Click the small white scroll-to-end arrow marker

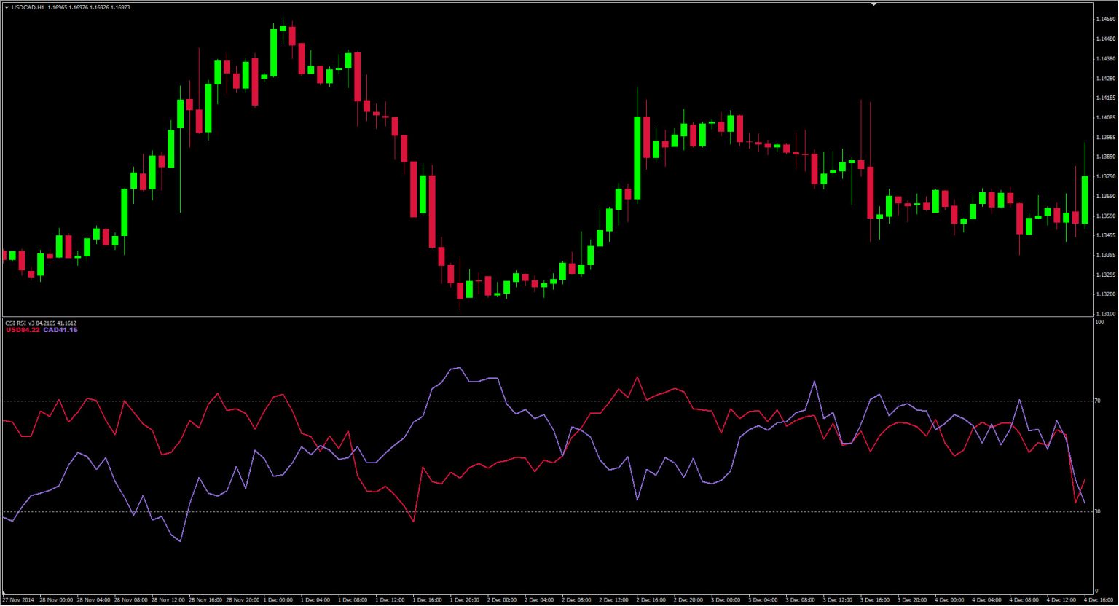(x=873, y=4)
